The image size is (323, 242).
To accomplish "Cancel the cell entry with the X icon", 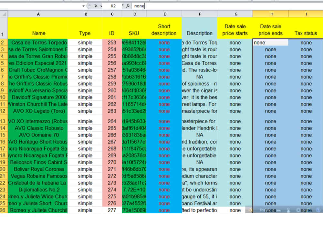I will point(96,6).
